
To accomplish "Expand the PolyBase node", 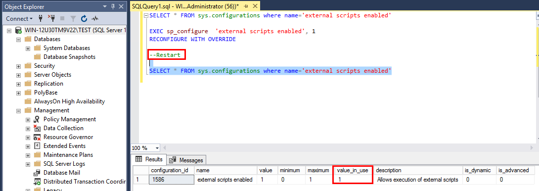I will coord(18,93).
